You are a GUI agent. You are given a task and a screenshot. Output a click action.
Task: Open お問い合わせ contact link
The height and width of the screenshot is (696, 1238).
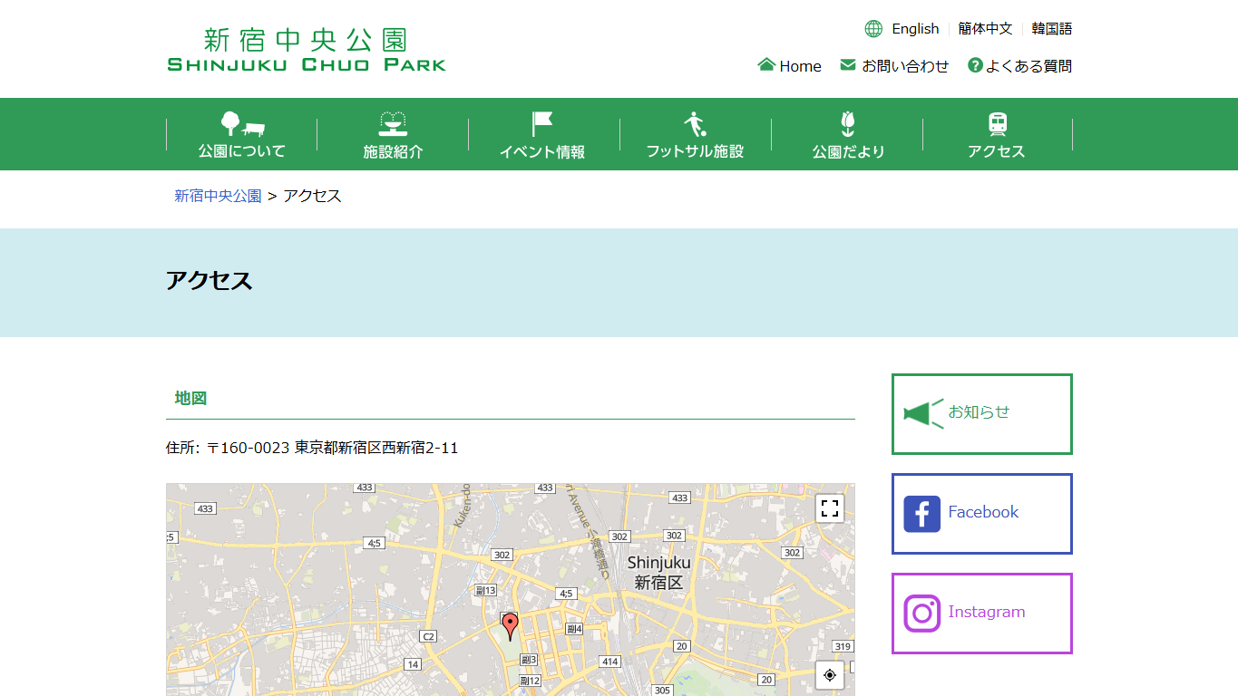click(905, 66)
